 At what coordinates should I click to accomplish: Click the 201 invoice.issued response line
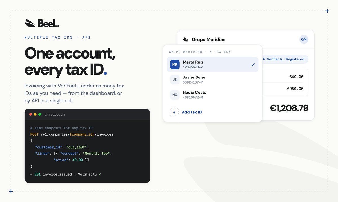pyautogui.click(x=66, y=174)
